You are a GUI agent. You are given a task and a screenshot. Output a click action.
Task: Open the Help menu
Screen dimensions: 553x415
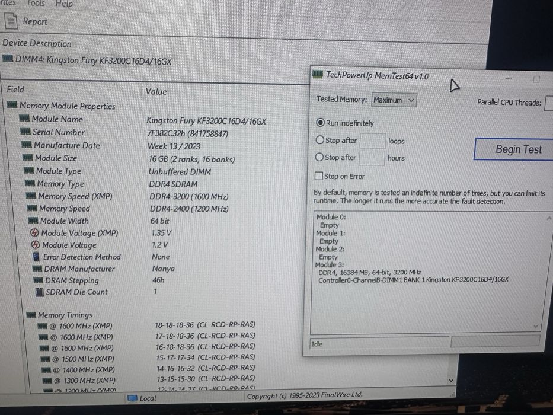click(64, 4)
